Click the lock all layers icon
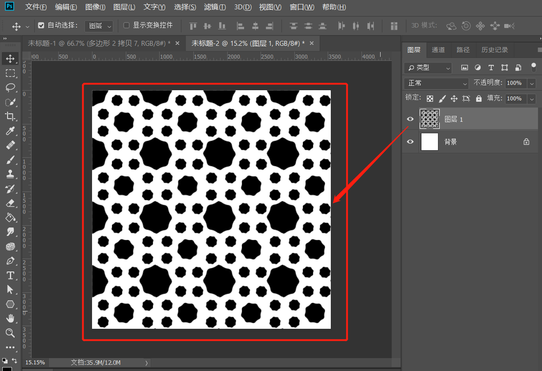 pyautogui.click(x=478, y=99)
